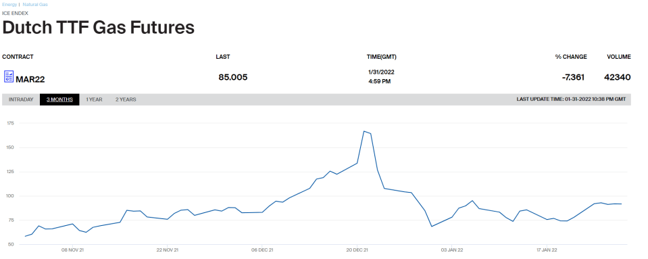Click the 17 JAN 22 axis label
648x259 pixels.
tap(547, 250)
